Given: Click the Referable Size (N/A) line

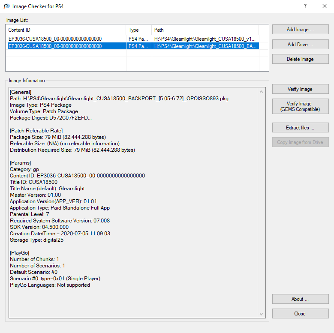Looking at the screenshot, I should [x=65, y=144].
